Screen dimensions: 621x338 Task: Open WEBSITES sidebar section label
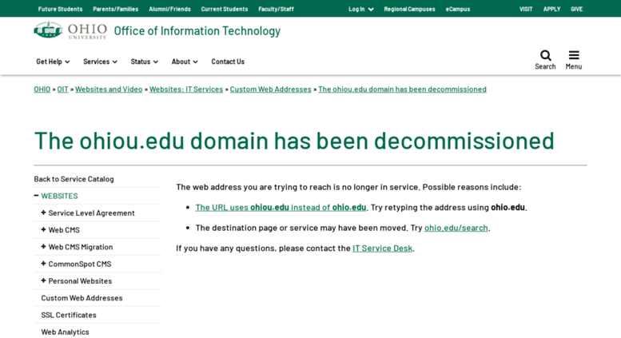(59, 196)
